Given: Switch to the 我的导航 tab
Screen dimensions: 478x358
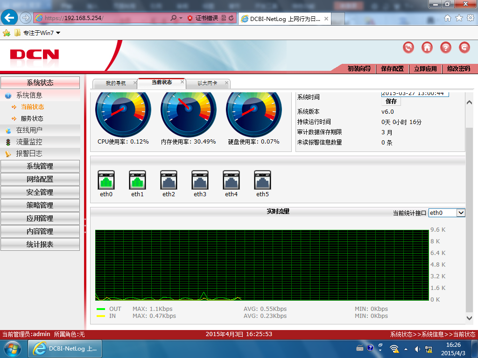Looking at the screenshot, I should pos(115,83).
